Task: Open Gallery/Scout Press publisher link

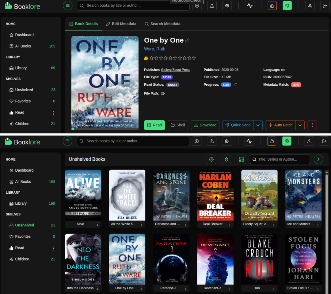Action: point(175,70)
